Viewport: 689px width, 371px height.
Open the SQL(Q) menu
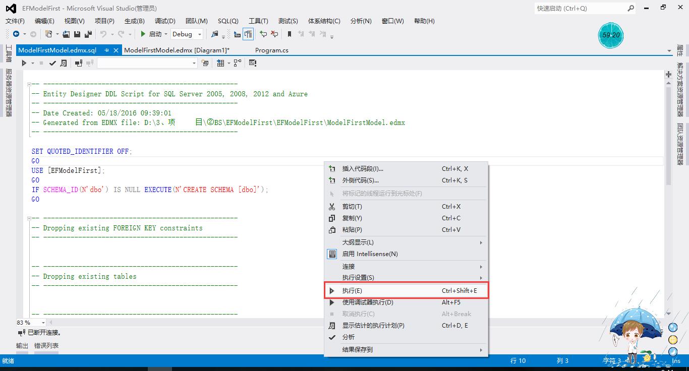tap(228, 21)
